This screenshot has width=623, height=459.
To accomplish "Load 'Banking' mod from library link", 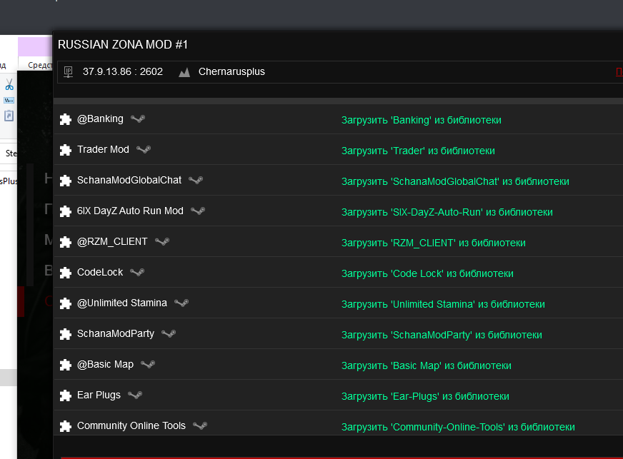I will tap(421, 120).
